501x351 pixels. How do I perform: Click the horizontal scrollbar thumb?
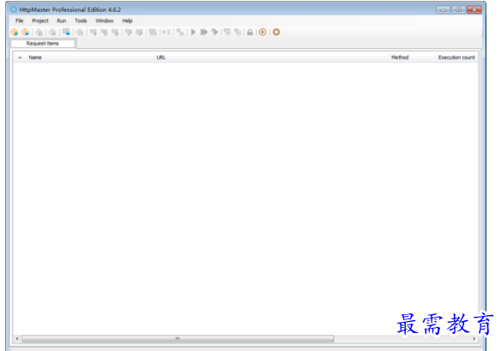(x=178, y=338)
